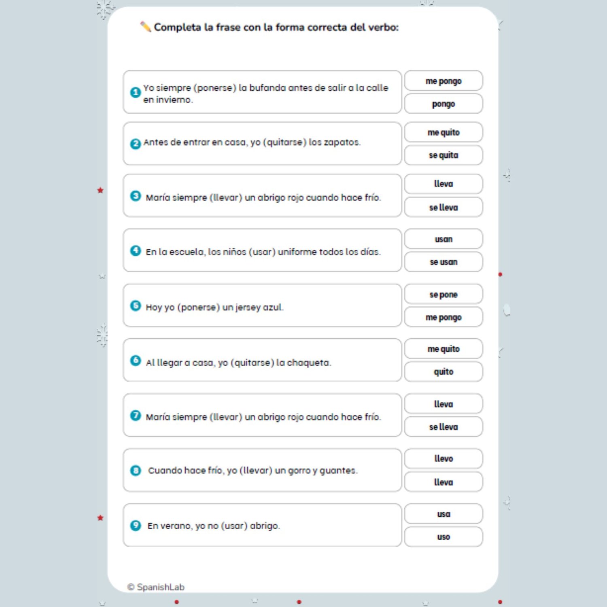Viewport: 607px width, 607px height.
Task: Click the number 2 circle badge
Action: (x=135, y=144)
